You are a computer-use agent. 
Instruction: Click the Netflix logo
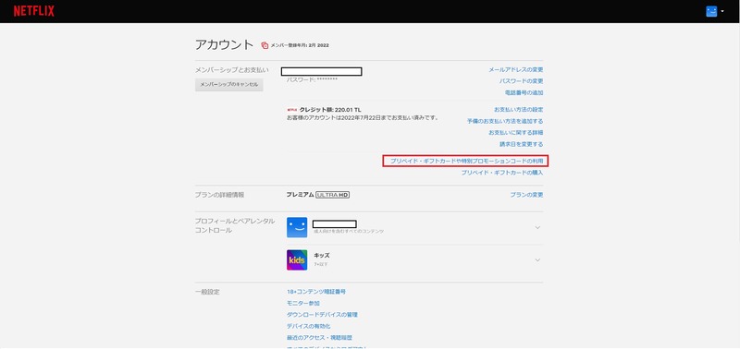coord(33,11)
